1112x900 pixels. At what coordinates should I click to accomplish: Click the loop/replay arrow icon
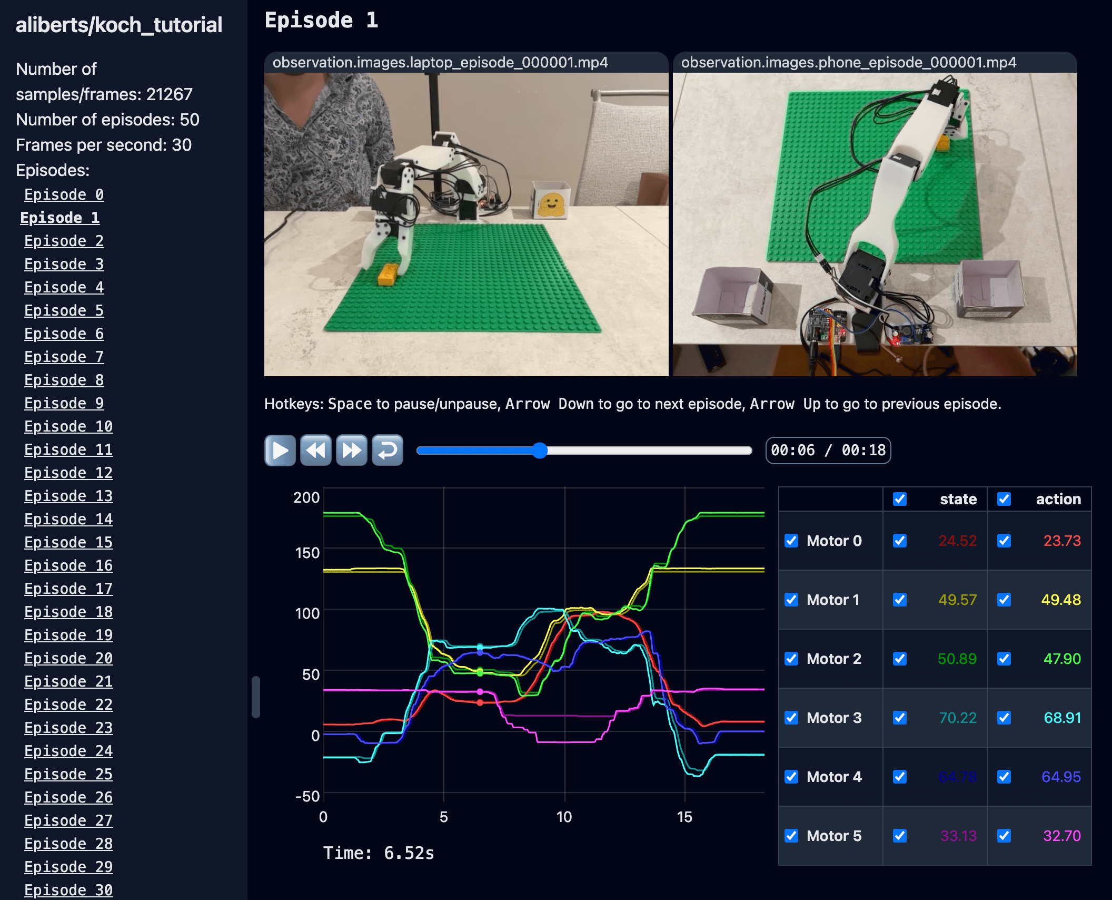[388, 450]
